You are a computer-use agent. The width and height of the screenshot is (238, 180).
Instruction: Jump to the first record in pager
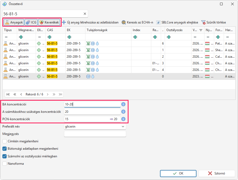[8, 94]
